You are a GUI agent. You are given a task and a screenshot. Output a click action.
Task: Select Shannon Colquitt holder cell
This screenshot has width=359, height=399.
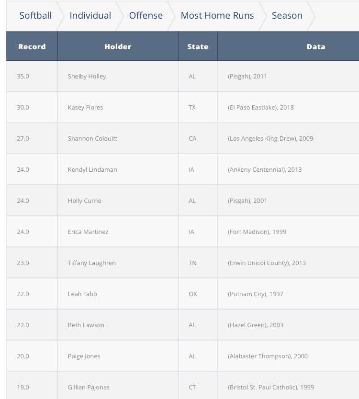[118, 138]
